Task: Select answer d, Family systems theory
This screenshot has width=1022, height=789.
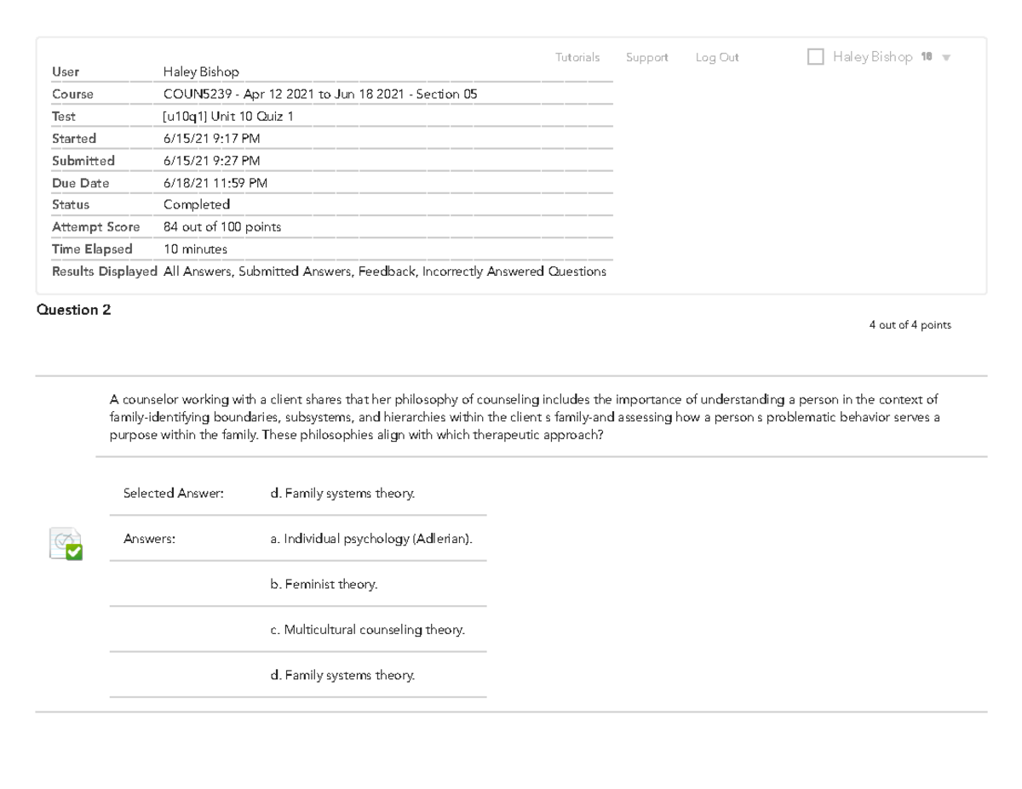Action: tap(342, 675)
